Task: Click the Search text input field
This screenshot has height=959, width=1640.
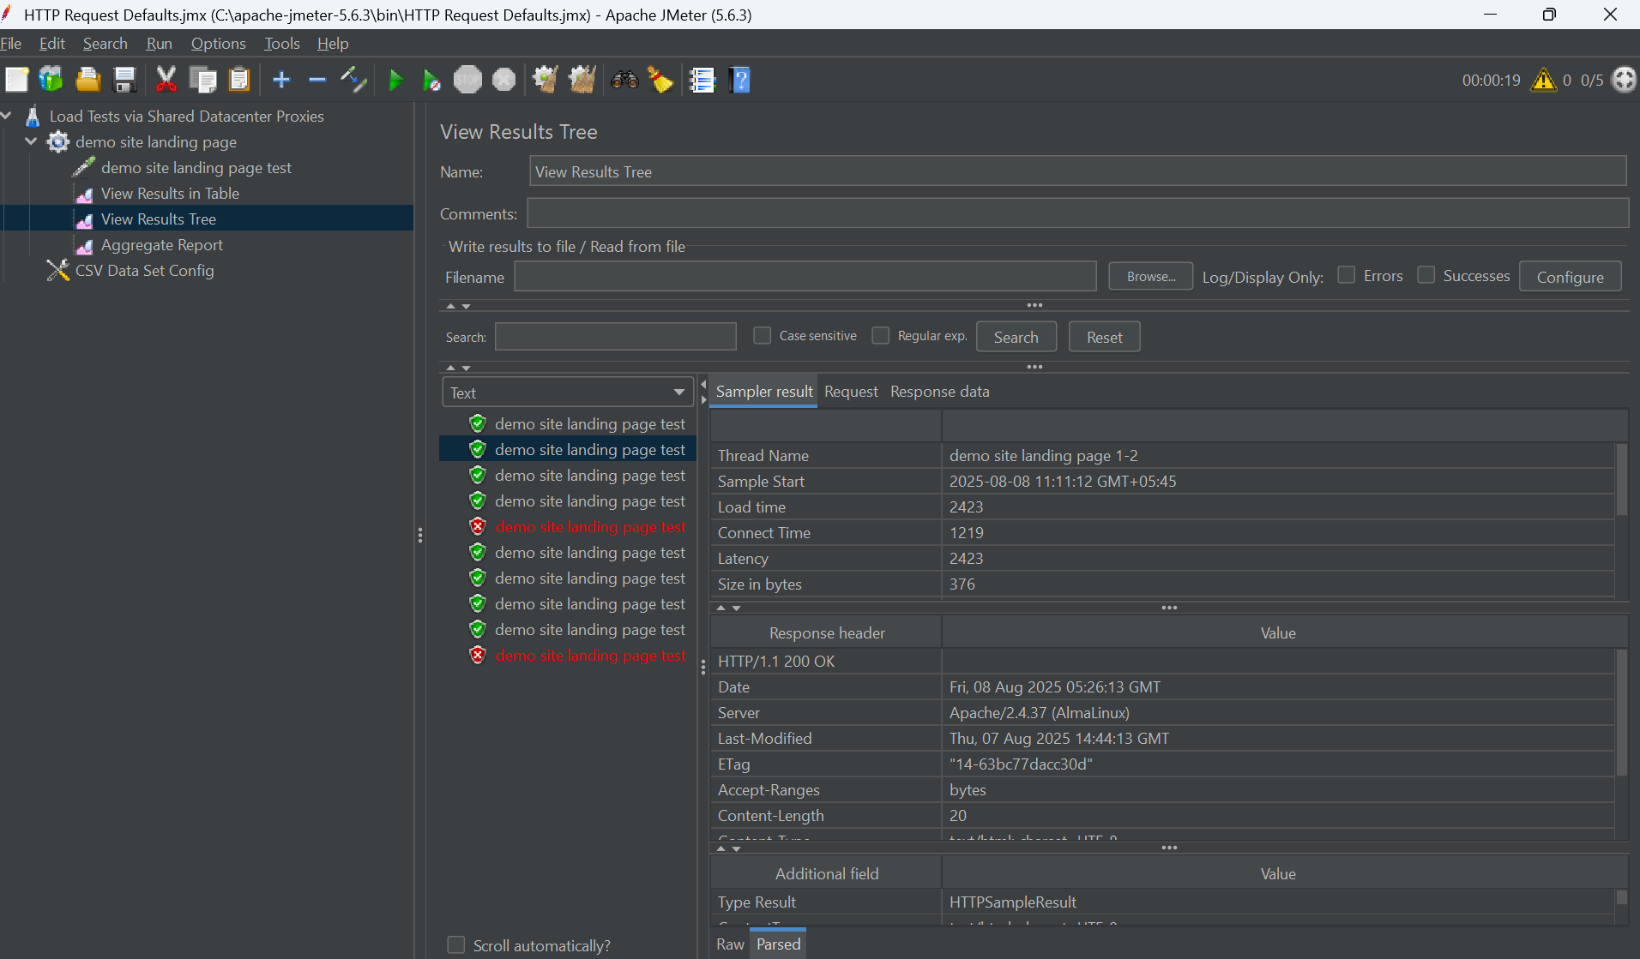Action: (615, 337)
